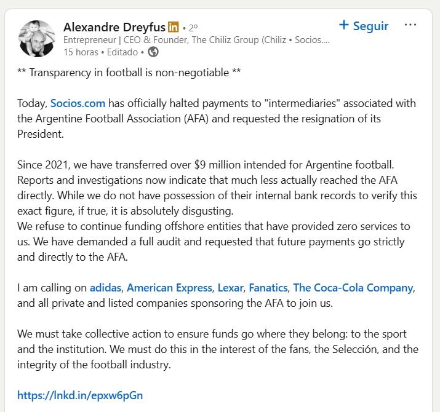
Task: Open the American Express mention
Action: point(170,288)
